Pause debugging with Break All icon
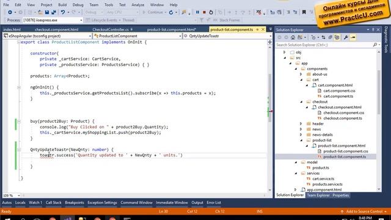The height and width of the screenshot is (220, 391). coord(197,12)
